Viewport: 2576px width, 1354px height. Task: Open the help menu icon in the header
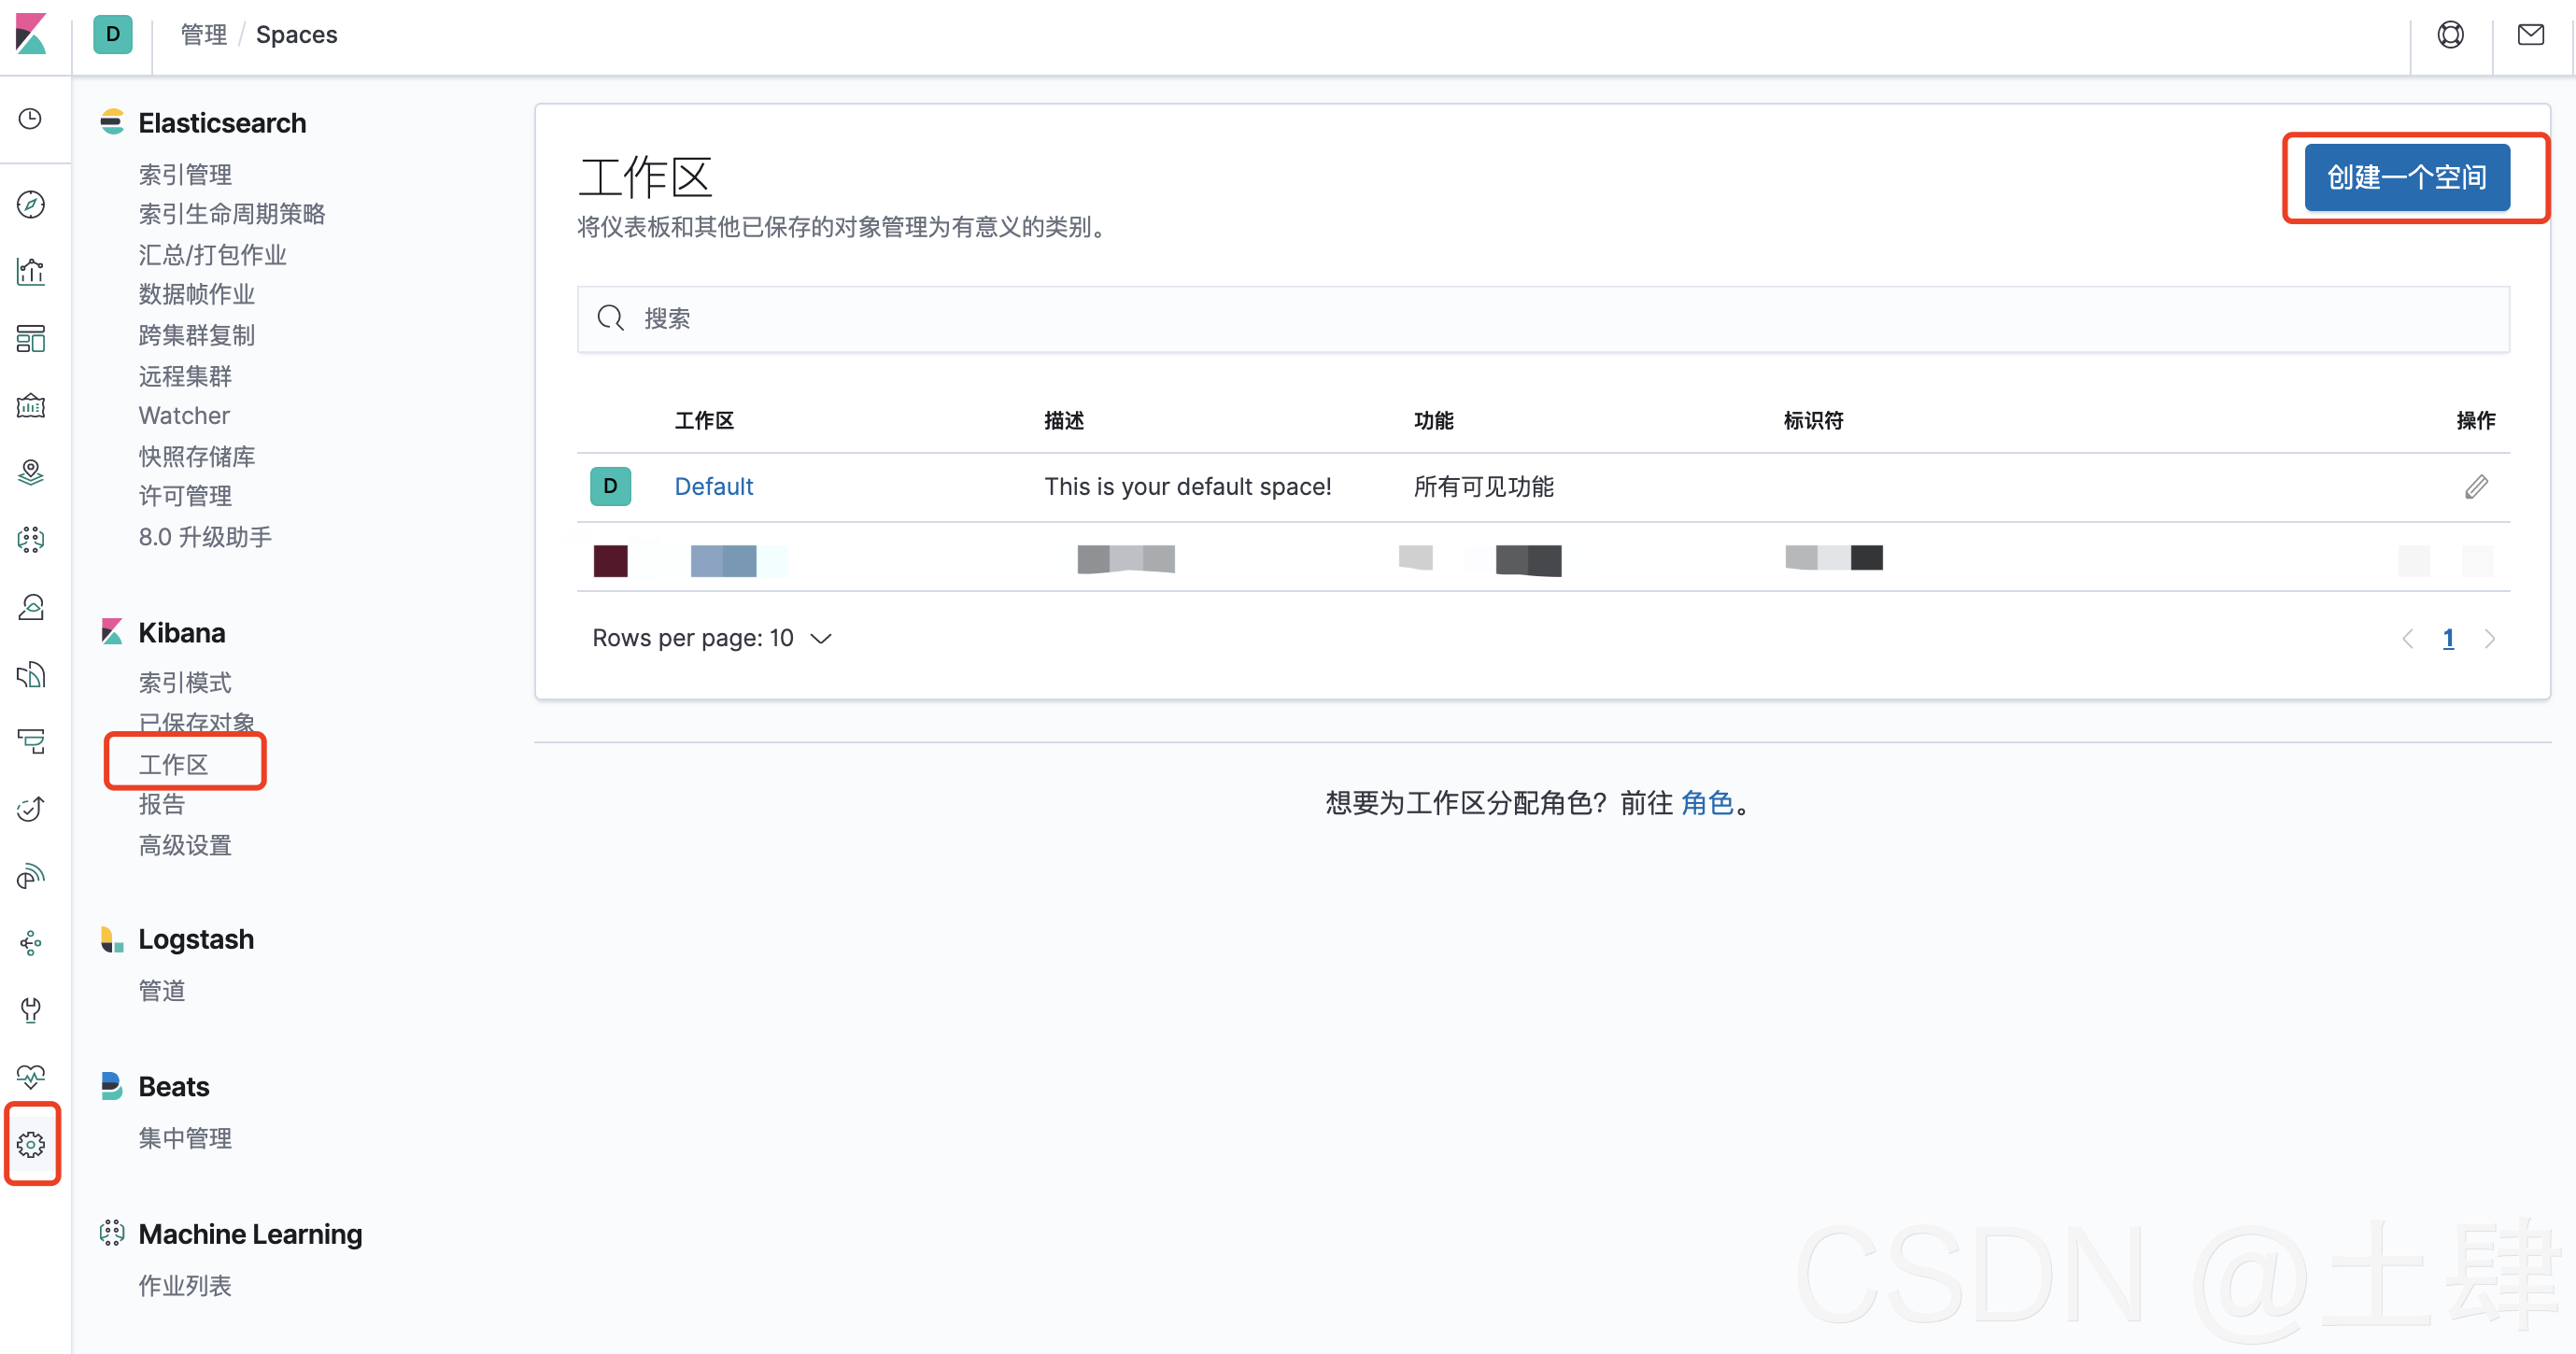(x=2450, y=35)
